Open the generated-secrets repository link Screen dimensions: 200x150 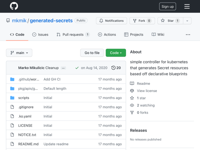(x=51, y=21)
